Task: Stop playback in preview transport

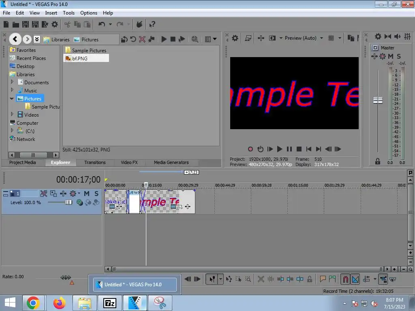Action: pos(299,149)
